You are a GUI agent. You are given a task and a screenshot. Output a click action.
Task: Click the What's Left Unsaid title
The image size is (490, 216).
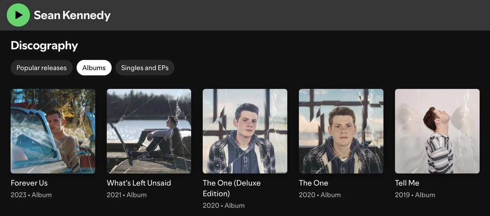pos(139,183)
